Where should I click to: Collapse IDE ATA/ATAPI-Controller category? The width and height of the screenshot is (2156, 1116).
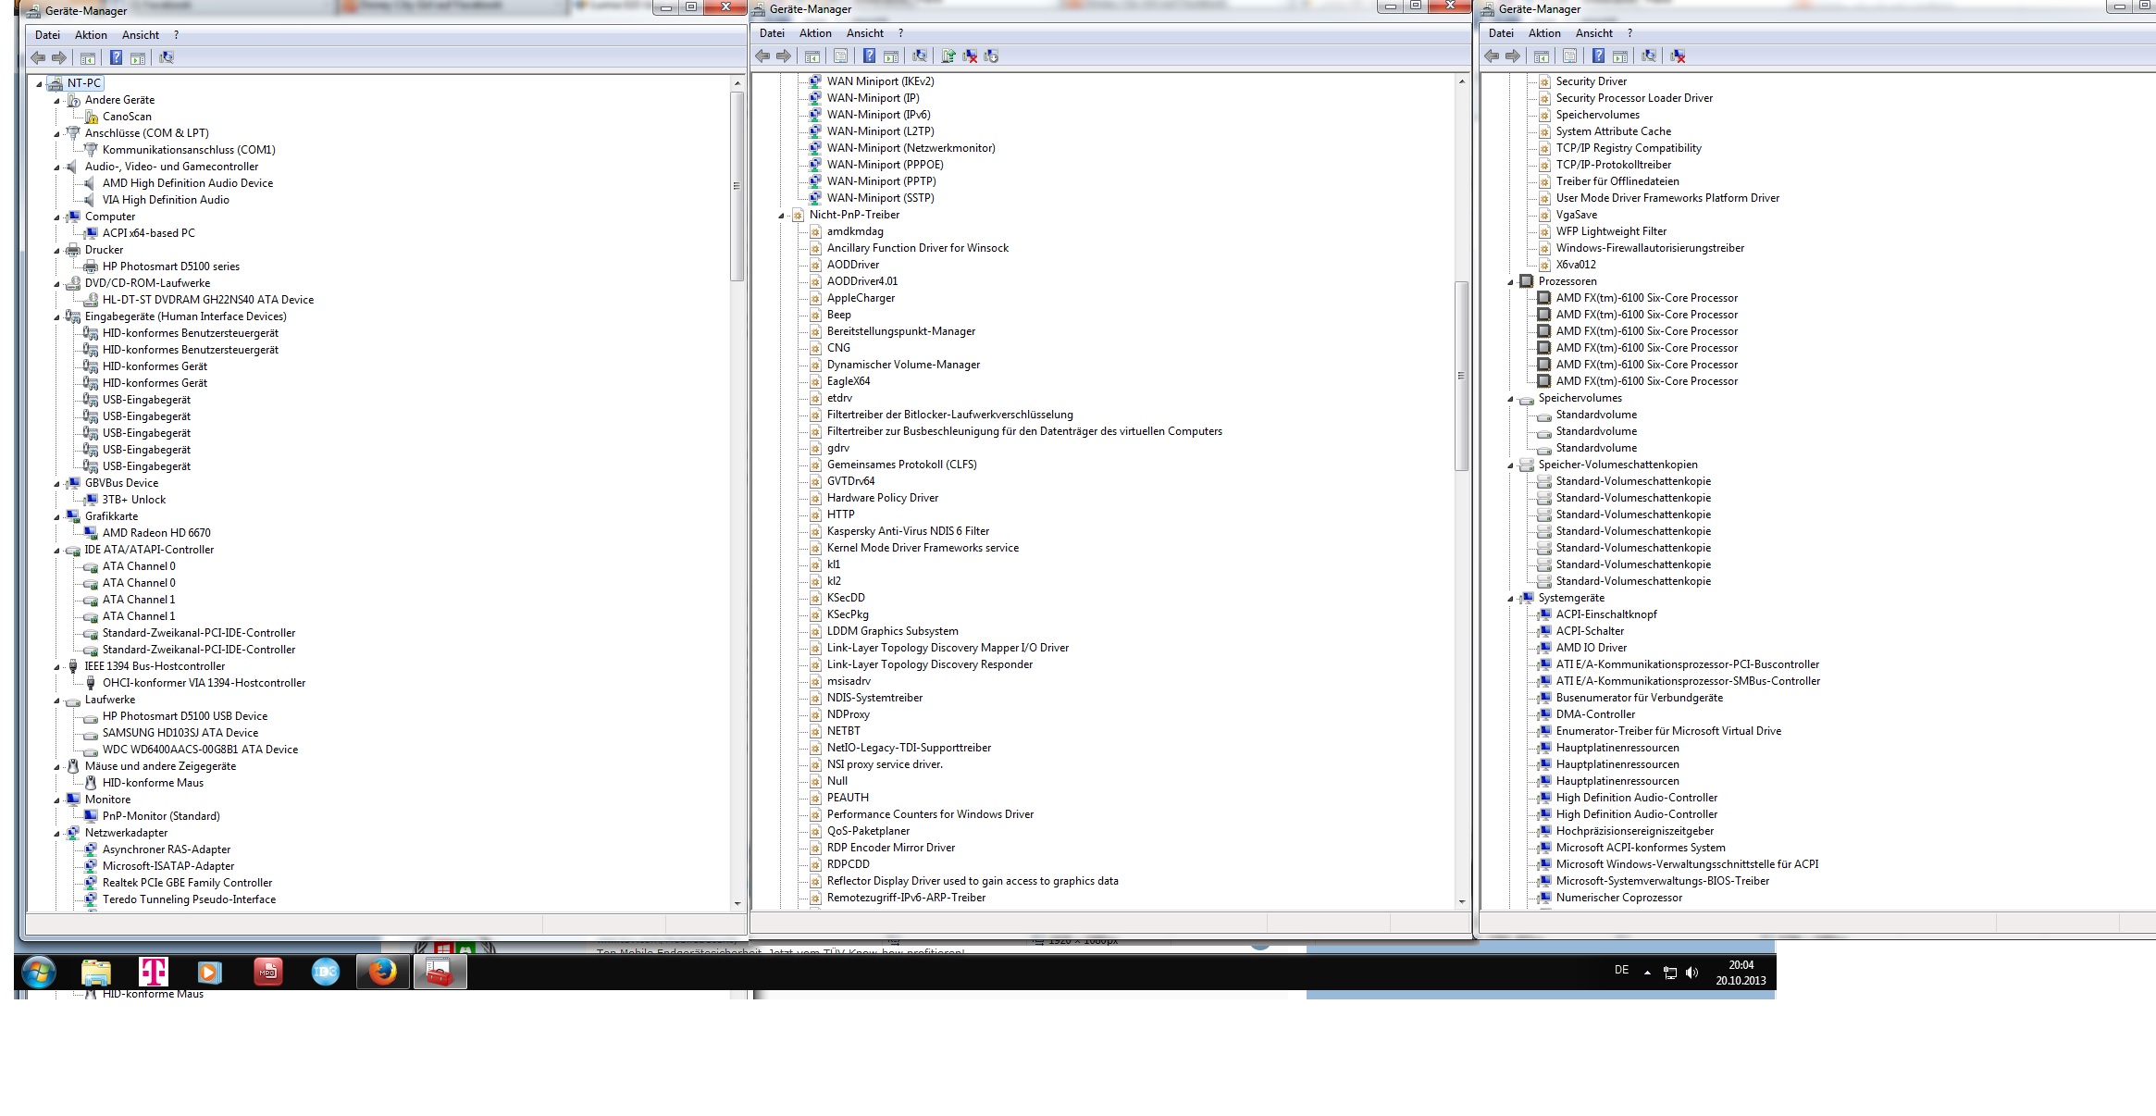pos(56,550)
